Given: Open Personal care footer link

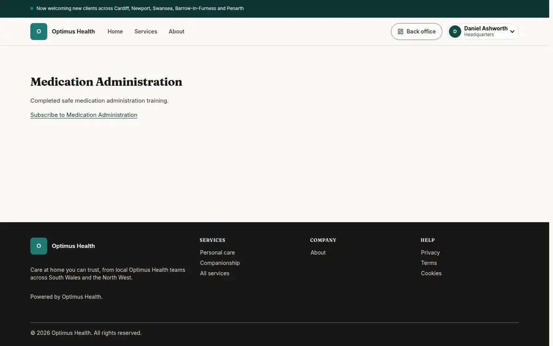Looking at the screenshot, I should click(x=218, y=252).
